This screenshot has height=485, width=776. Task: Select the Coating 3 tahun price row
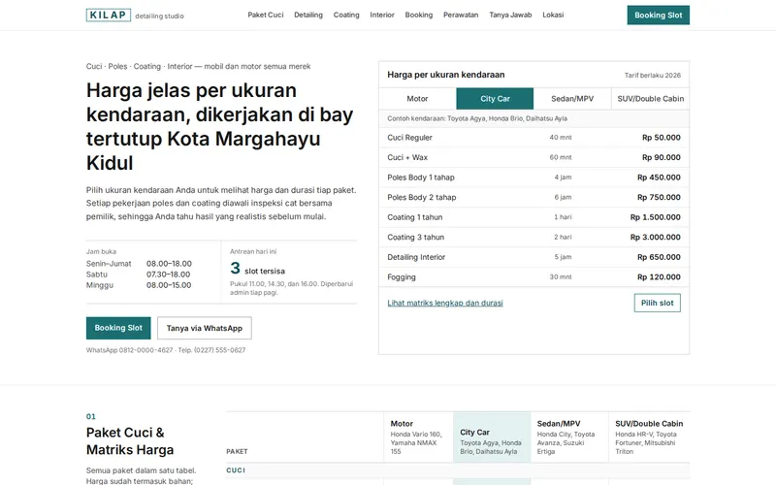click(534, 237)
